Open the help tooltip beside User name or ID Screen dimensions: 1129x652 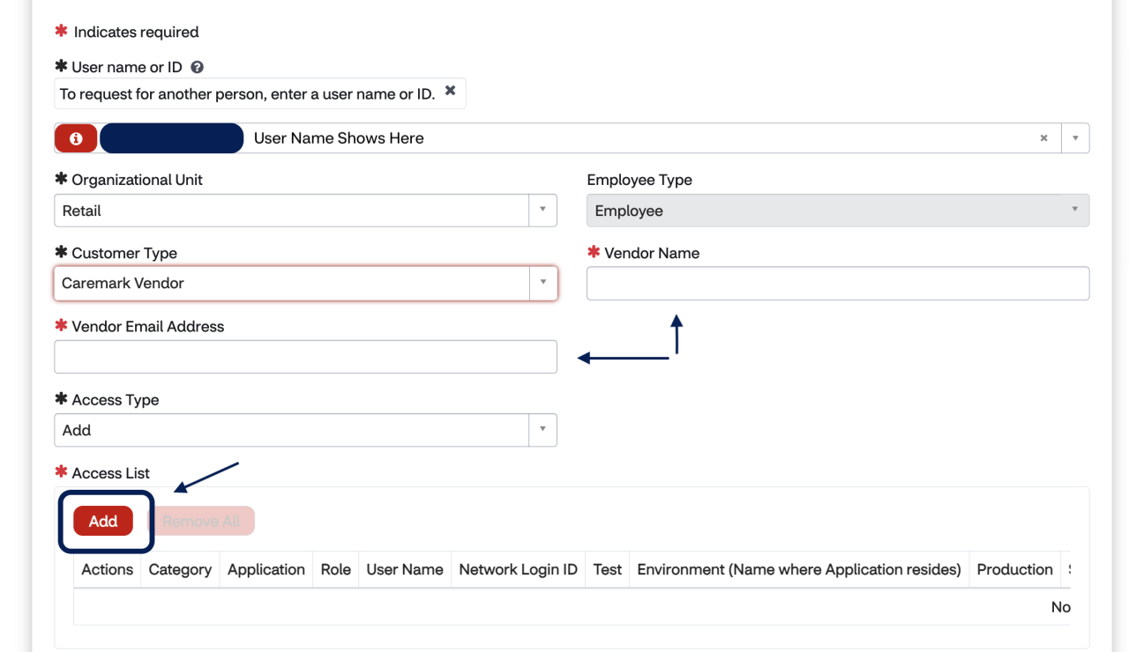pyautogui.click(x=196, y=66)
